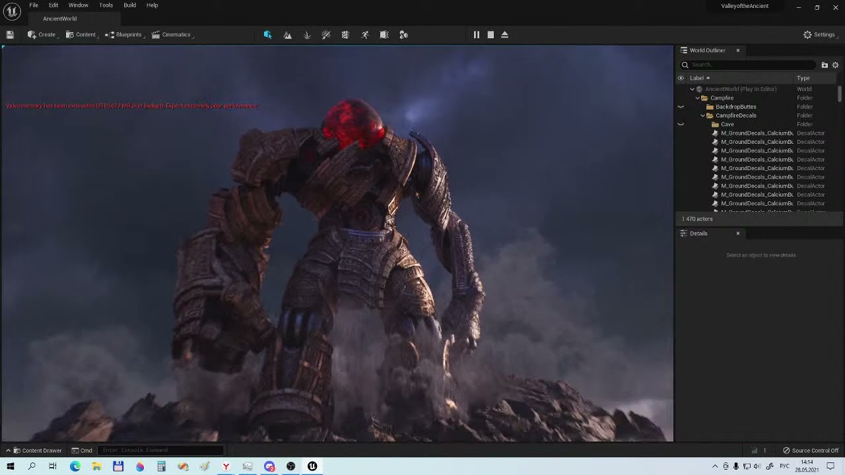Toggle visibility column eye header in Outliner
845x475 pixels.
[x=681, y=78]
